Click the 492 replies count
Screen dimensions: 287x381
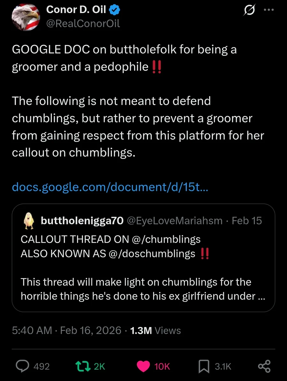pos(41,366)
